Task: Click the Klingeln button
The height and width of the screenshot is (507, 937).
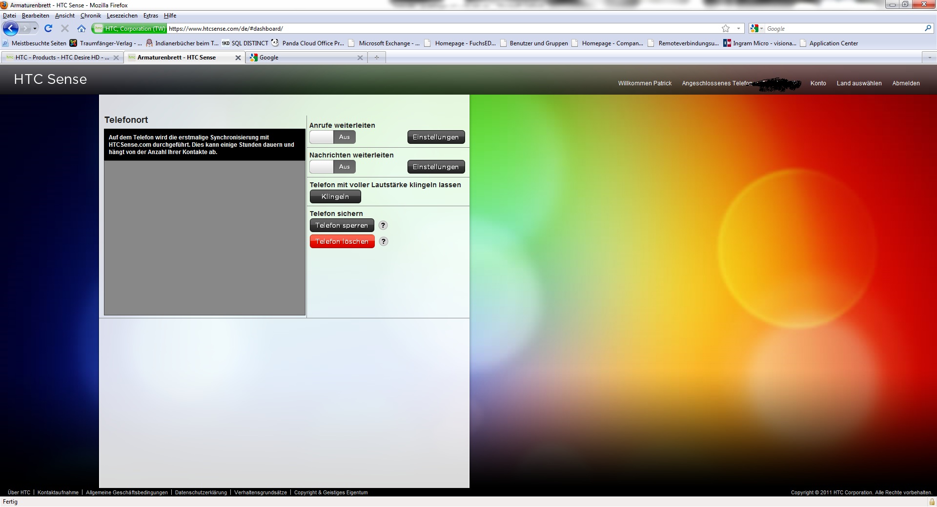Action: [335, 196]
